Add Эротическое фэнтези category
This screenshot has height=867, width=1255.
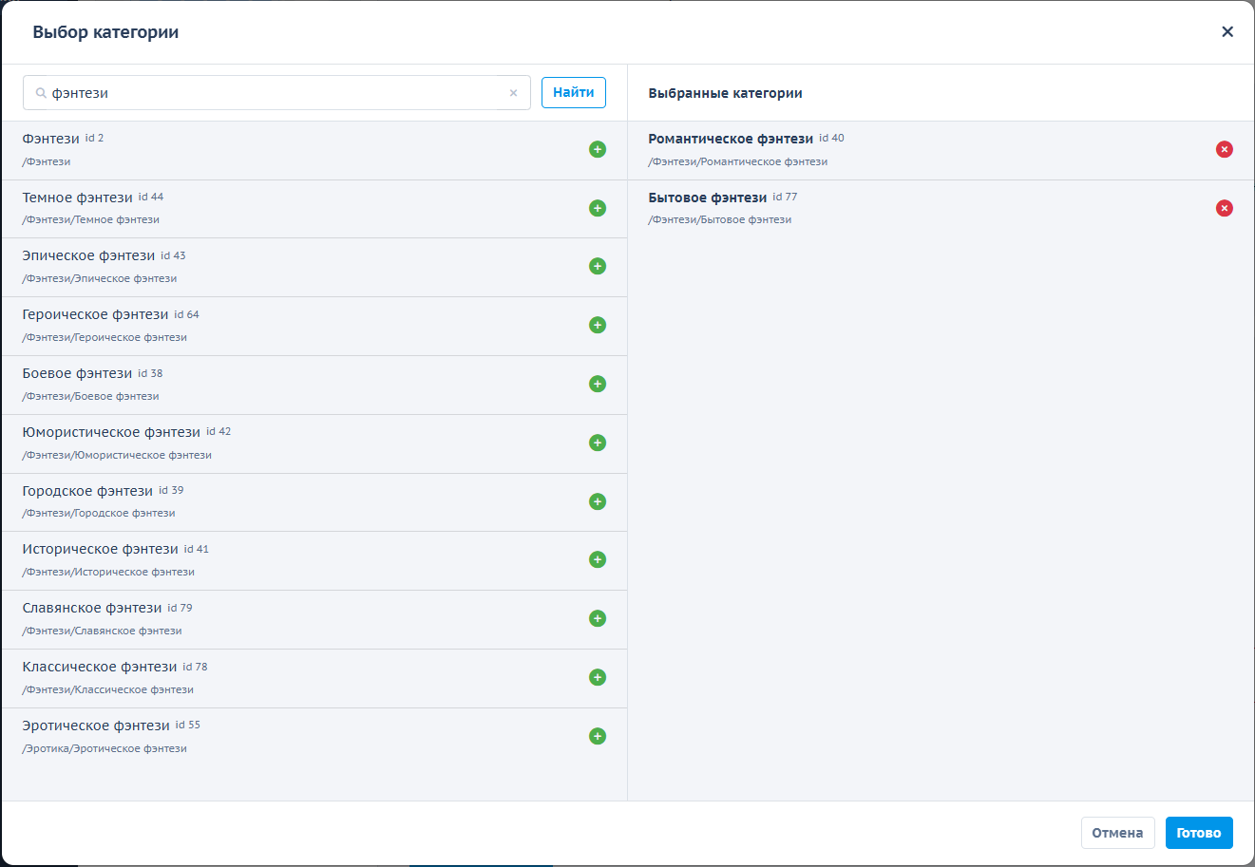[x=598, y=736]
